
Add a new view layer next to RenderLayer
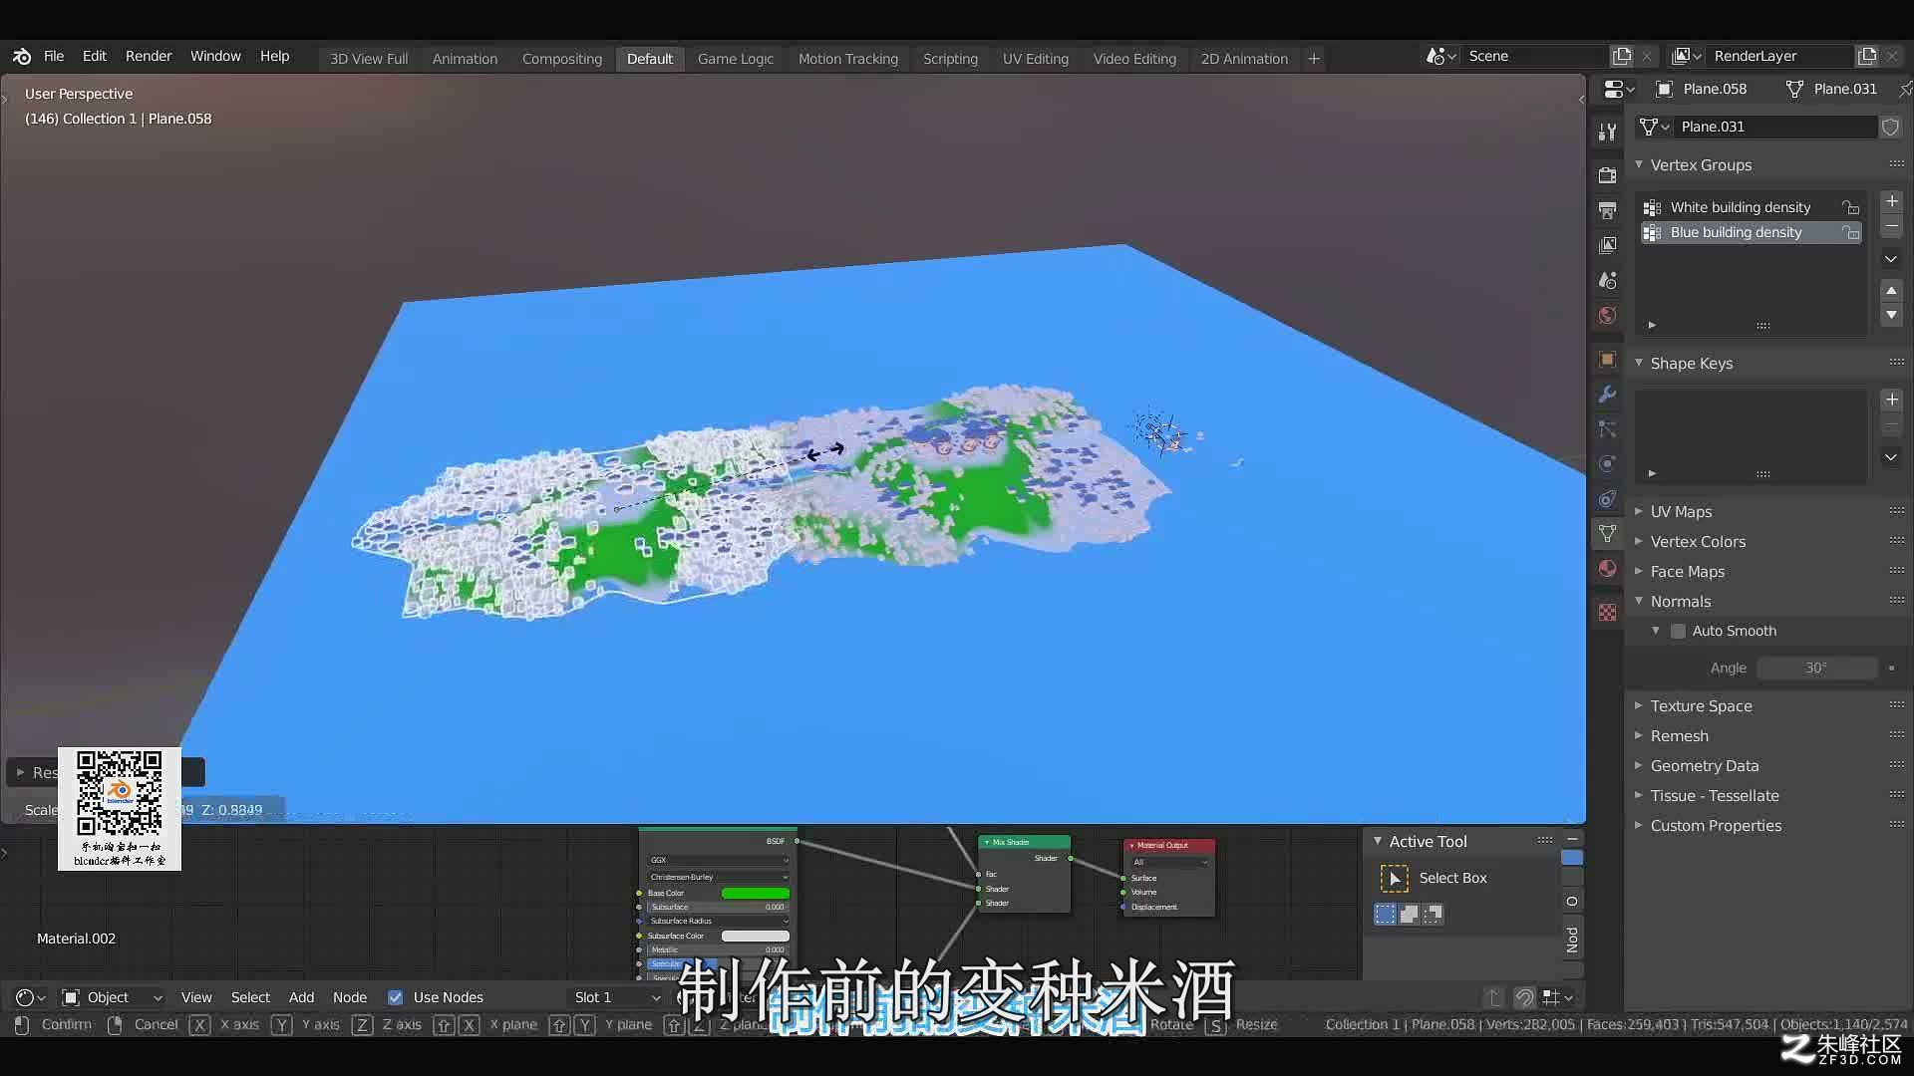[1866, 57]
